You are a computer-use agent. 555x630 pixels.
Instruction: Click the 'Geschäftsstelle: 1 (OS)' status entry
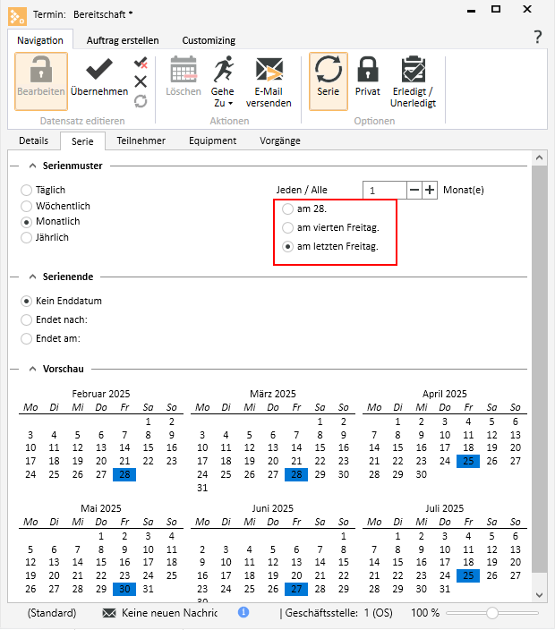click(338, 613)
